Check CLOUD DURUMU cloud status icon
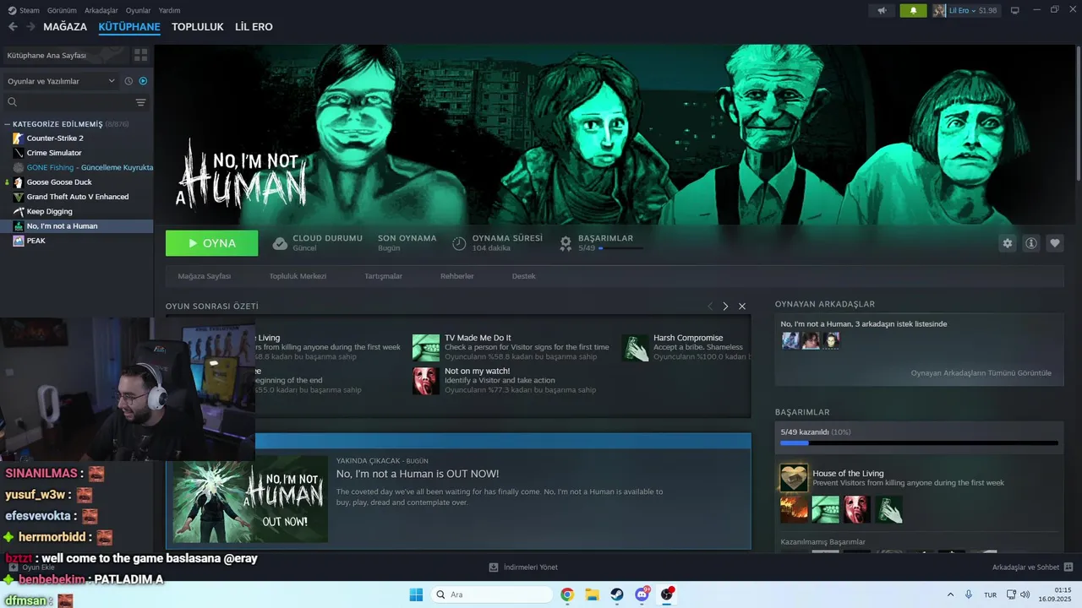Screen dimensions: 1082x608 tap(280, 243)
